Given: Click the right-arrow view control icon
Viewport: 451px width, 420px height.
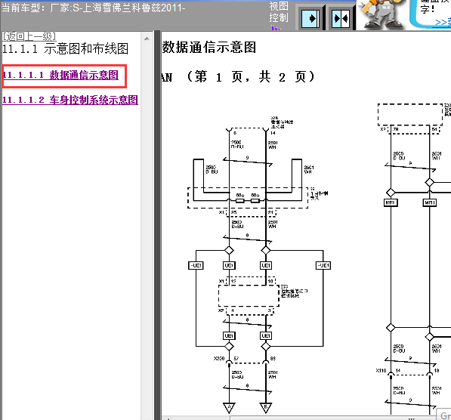Looking at the screenshot, I should 310,18.
